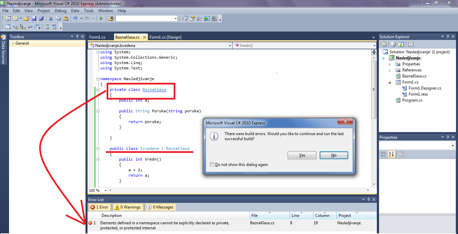Open the Toolbox via the hammer-and-wrench icon

tap(199, 18)
